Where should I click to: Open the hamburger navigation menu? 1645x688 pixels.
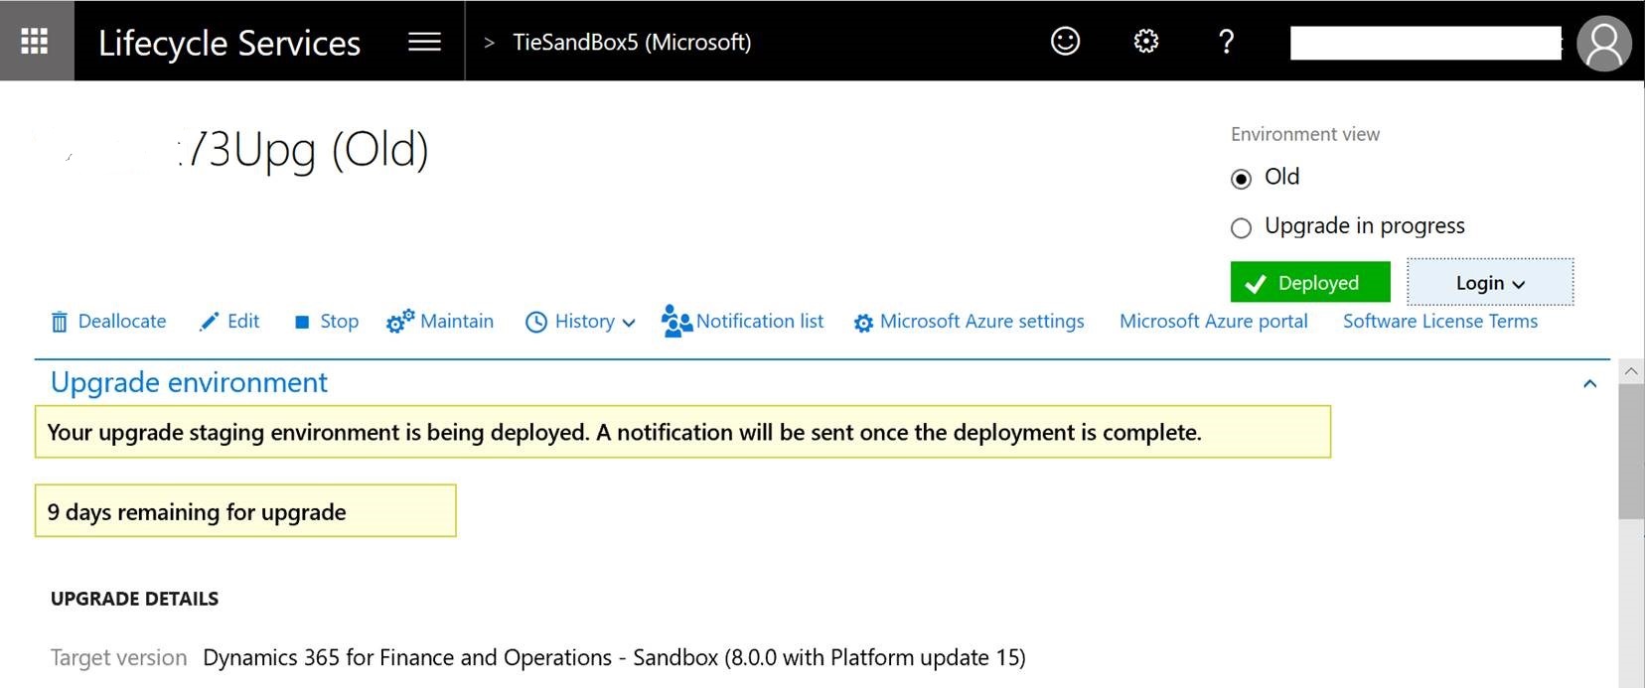point(424,42)
